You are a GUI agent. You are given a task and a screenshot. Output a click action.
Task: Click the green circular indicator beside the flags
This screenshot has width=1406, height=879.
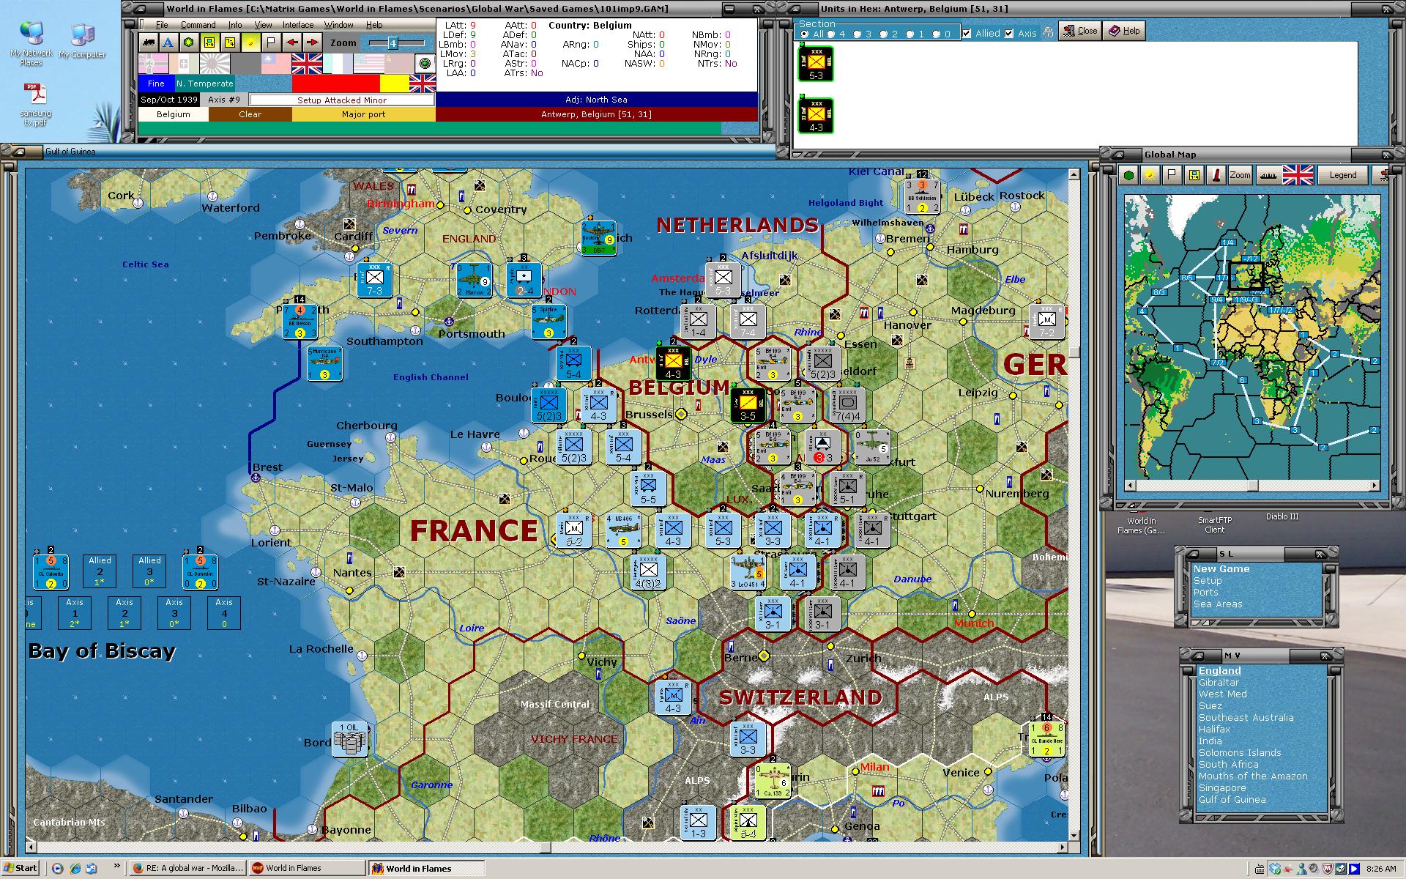pos(424,64)
